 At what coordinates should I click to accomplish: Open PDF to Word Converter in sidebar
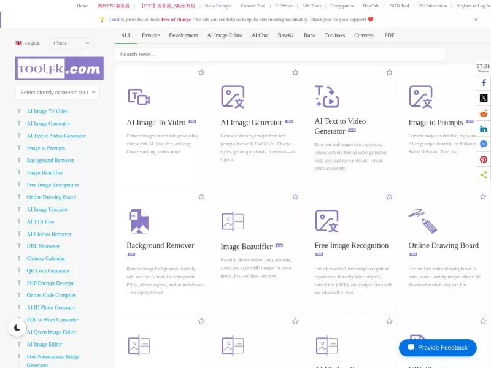pyautogui.click(x=53, y=320)
